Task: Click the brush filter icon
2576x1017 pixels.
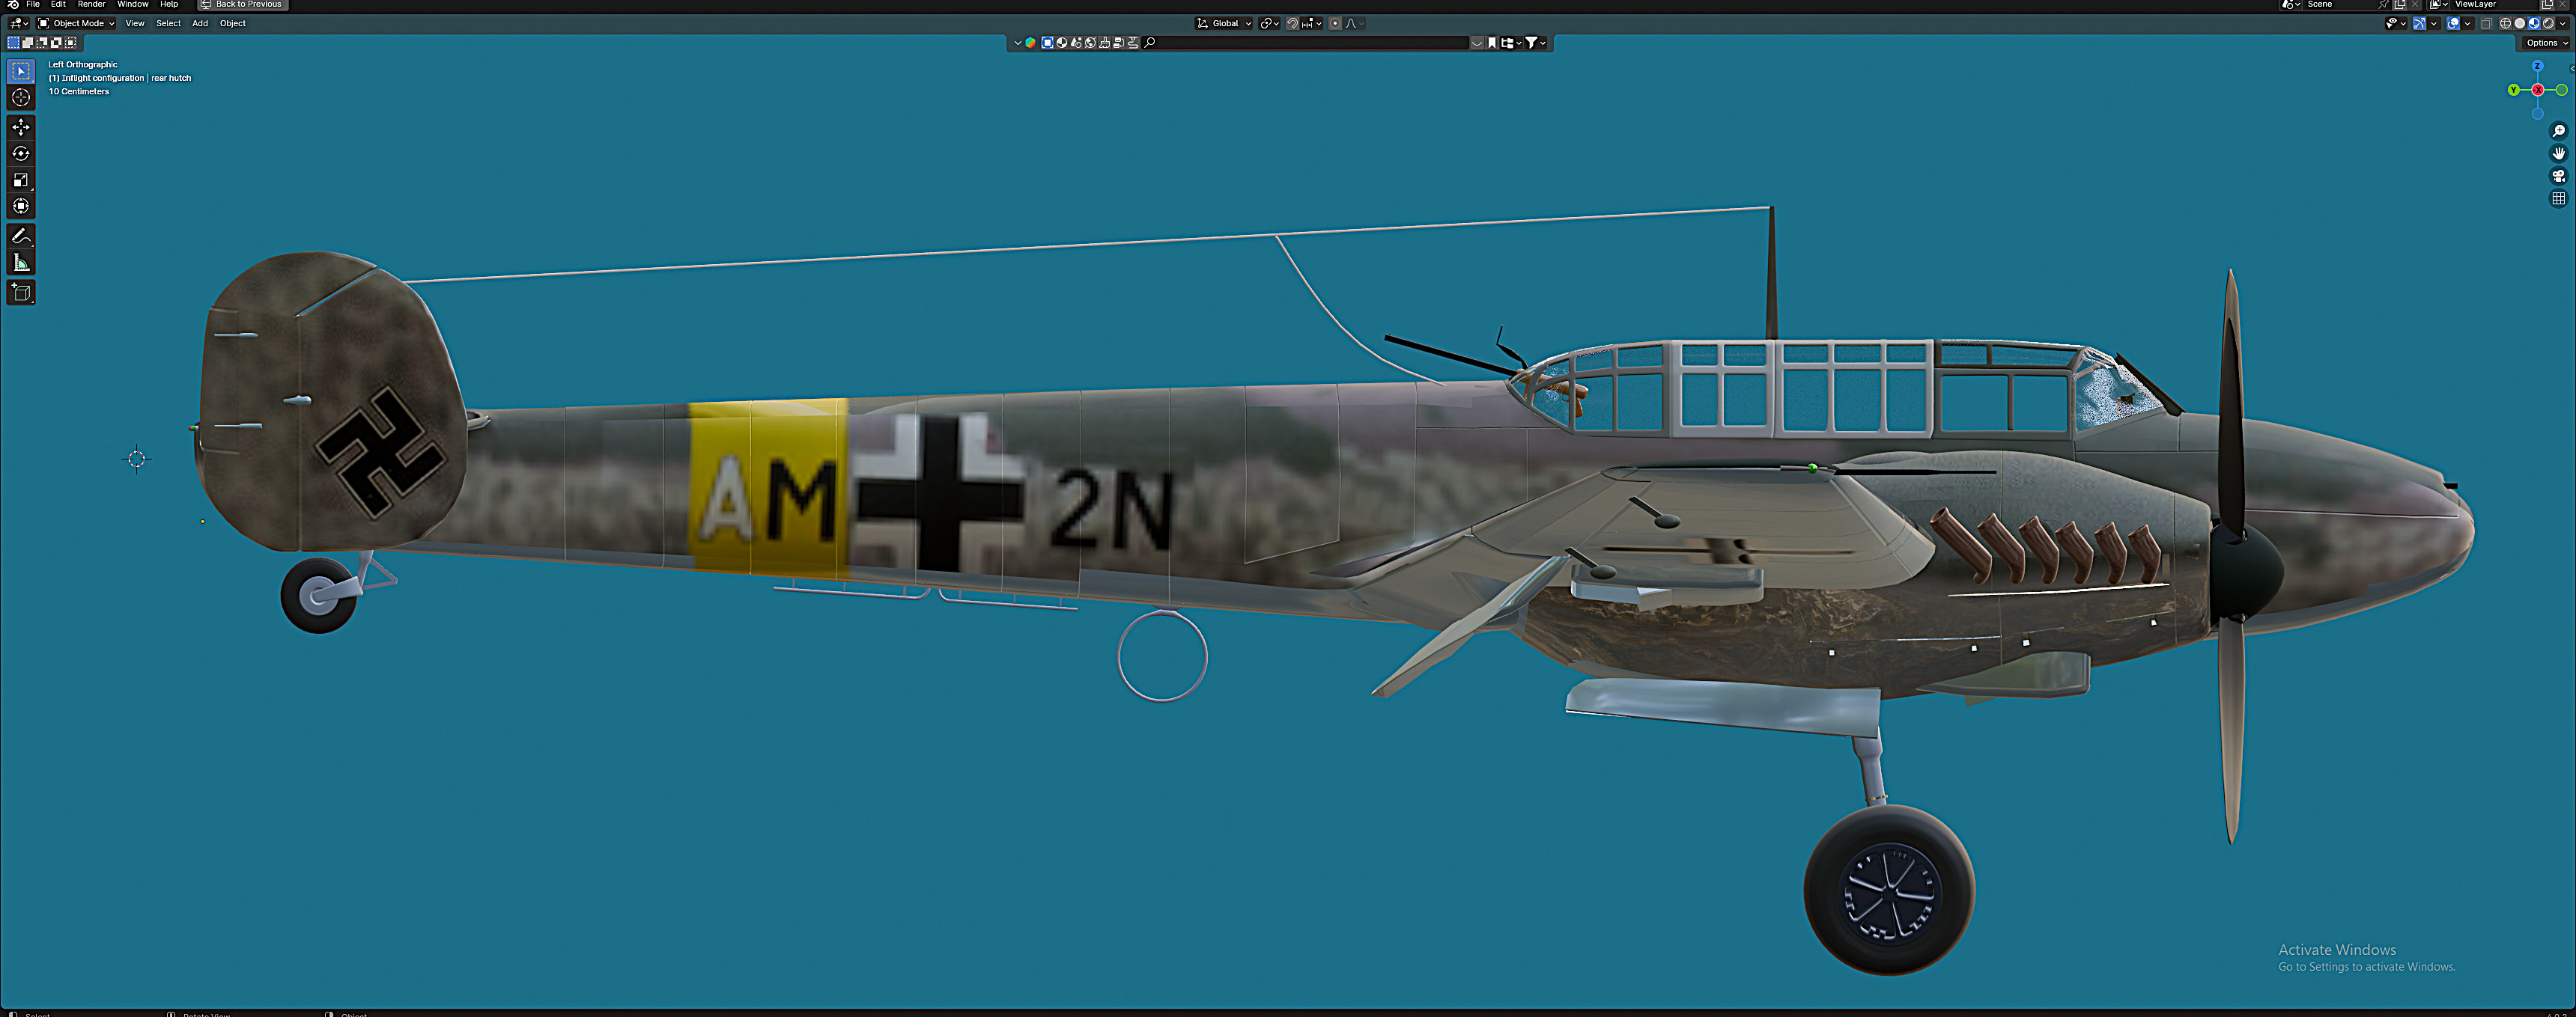Action: pyautogui.click(x=1104, y=43)
